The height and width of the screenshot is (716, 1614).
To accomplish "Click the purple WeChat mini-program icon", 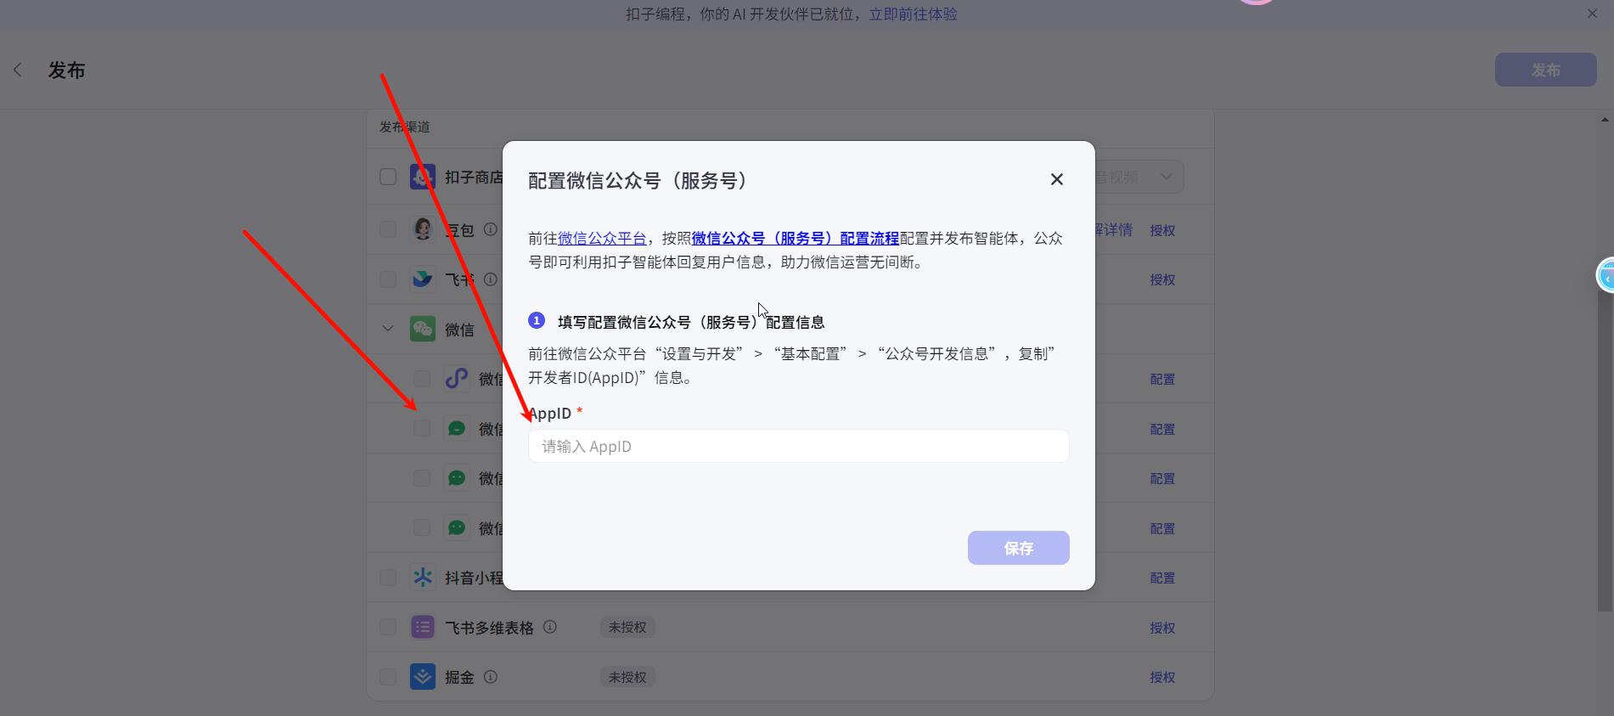I will tap(457, 379).
